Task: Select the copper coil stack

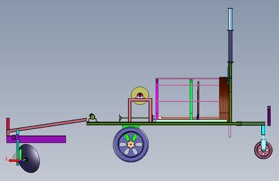Action: (x=224, y=98)
